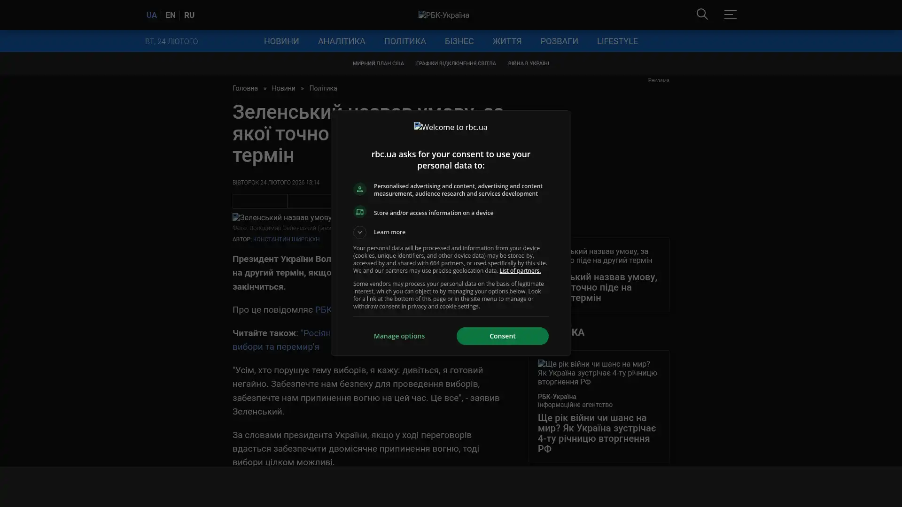Open the List of partners link
Screen dimensions: 902x507
[520, 271]
